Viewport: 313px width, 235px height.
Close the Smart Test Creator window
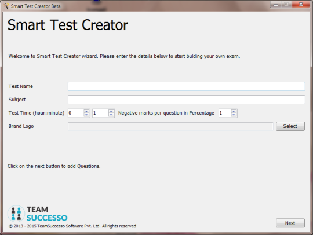pyautogui.click(x=301, y=5)
